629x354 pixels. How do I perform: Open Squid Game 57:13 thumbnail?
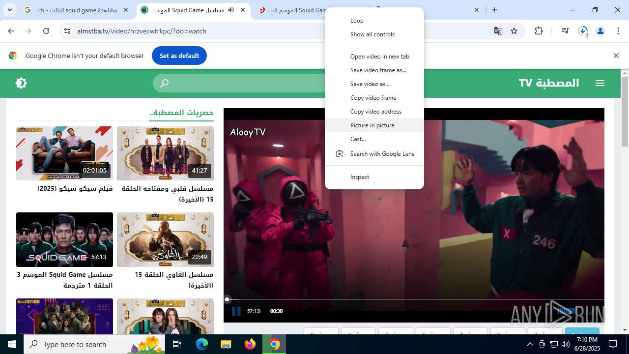pyautogui.click(x=64, y=239)
